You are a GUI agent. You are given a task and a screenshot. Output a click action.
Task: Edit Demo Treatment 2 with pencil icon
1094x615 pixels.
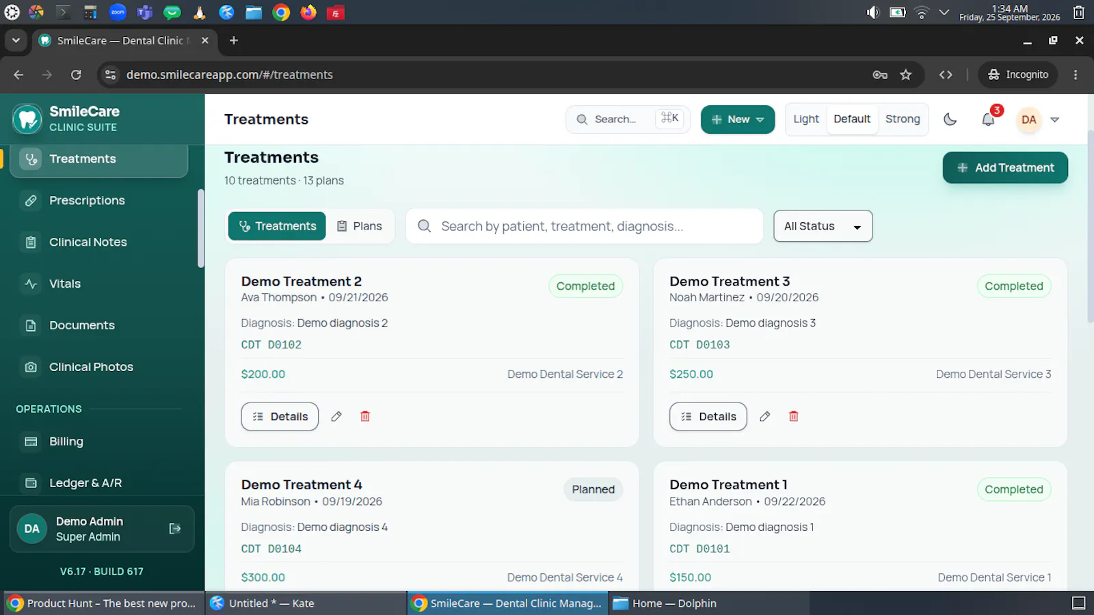(336, 416)
